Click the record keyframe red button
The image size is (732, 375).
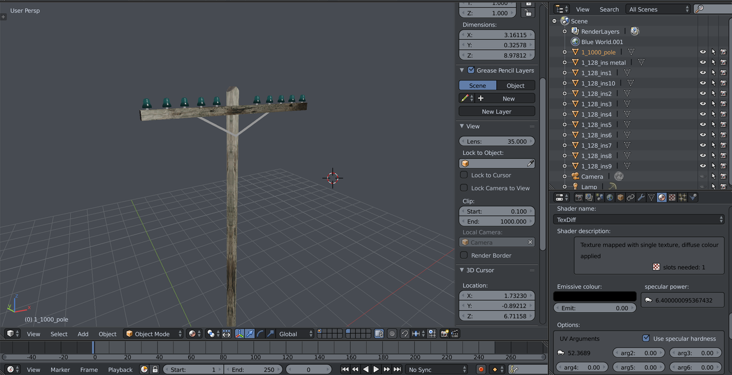point(481,370)
